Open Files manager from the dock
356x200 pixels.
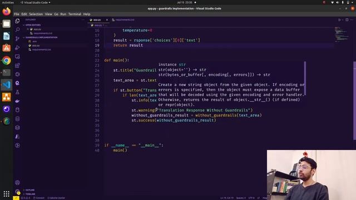click(x=6, y=24)
